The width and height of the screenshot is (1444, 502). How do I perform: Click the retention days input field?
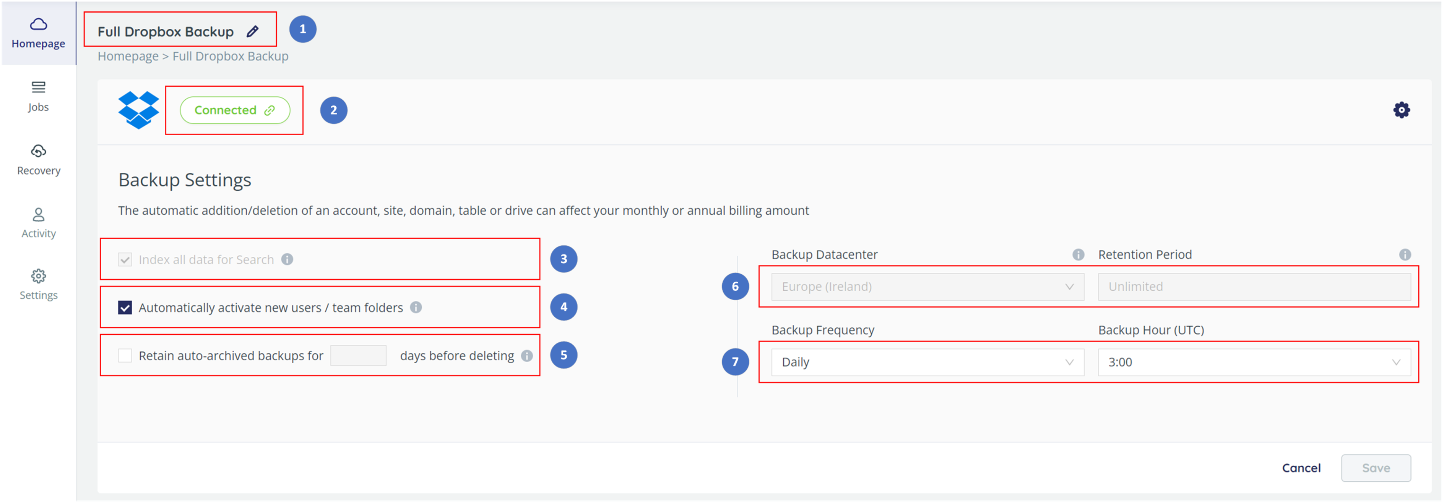click(x=358, y=356)
